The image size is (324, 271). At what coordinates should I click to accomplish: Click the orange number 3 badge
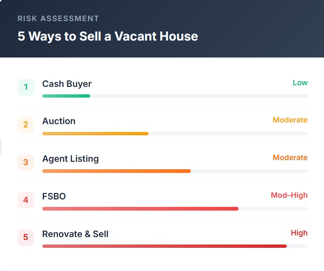(x=26, y=162)
